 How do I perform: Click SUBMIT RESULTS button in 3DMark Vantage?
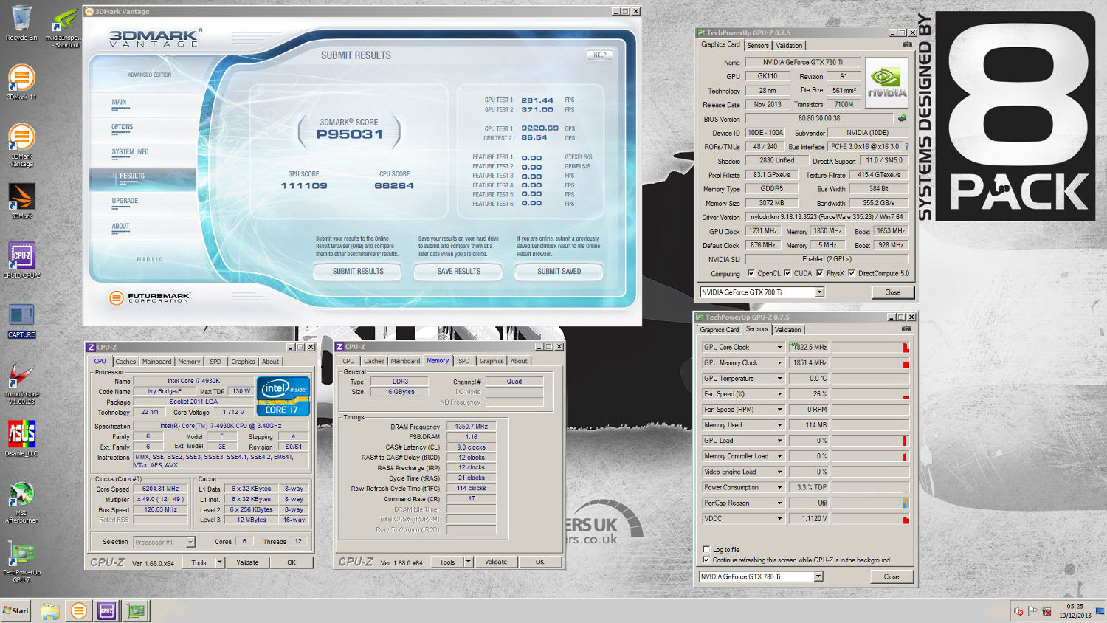pyautogui.click(x=358, y=272)
